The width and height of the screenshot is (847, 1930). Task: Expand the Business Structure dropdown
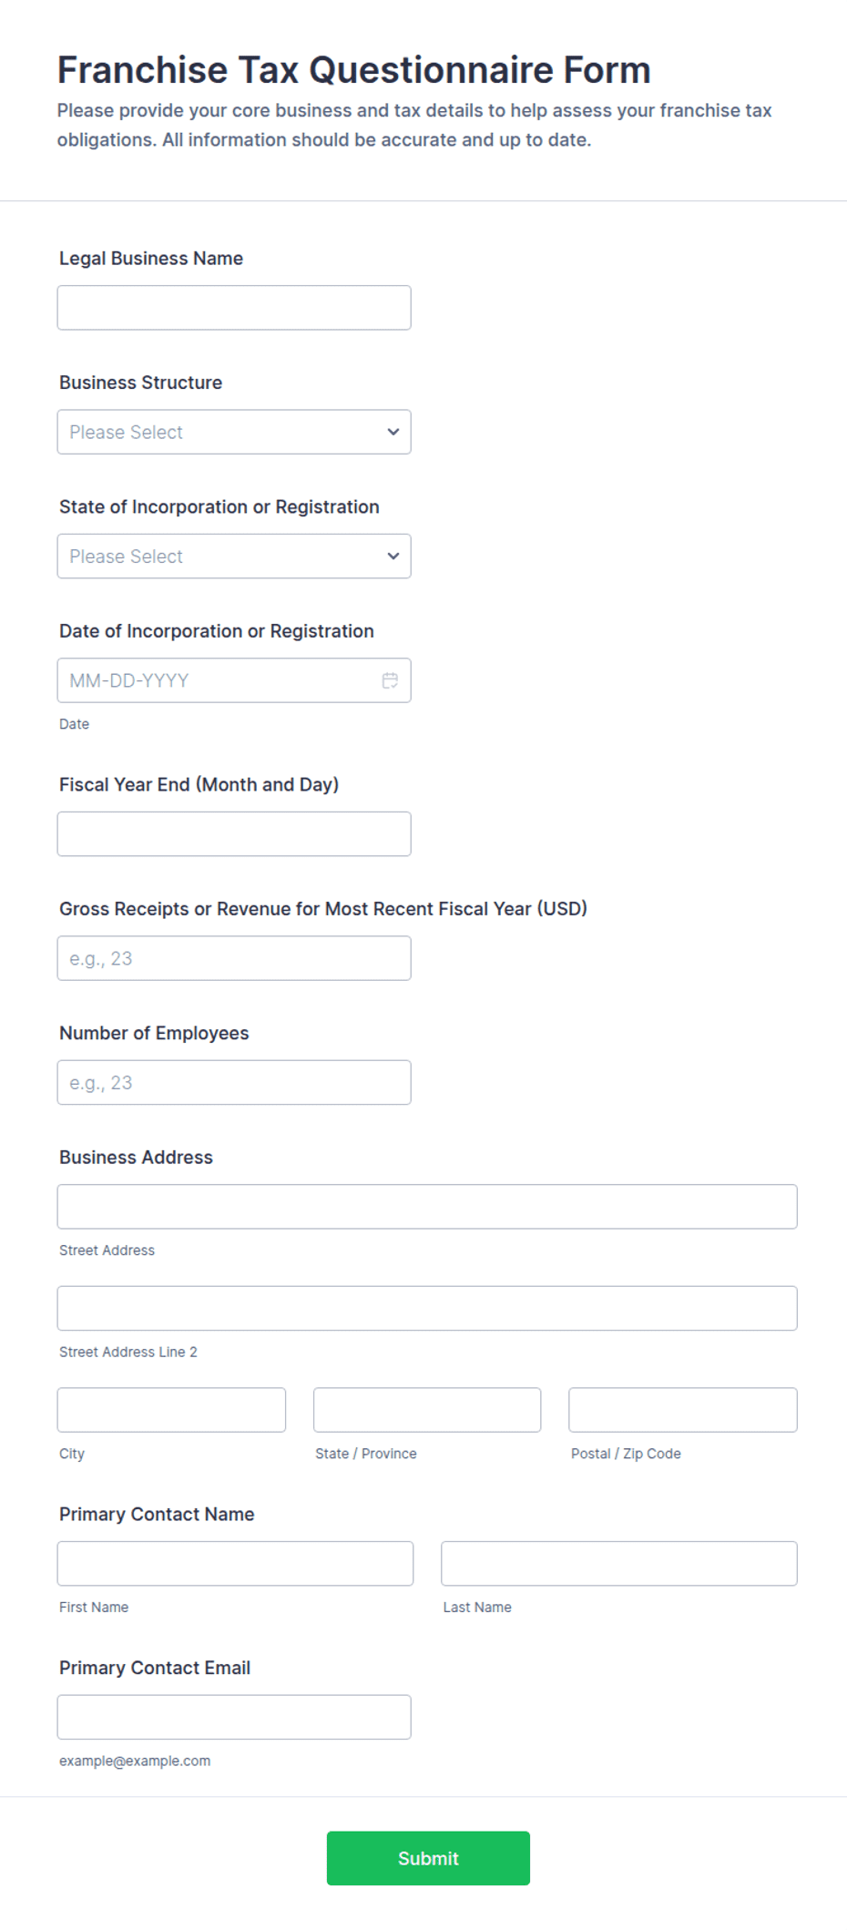[x=234, y=432]
